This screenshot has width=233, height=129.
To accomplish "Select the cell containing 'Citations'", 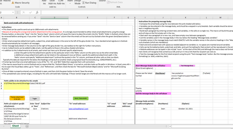I will tap(55, 109).
